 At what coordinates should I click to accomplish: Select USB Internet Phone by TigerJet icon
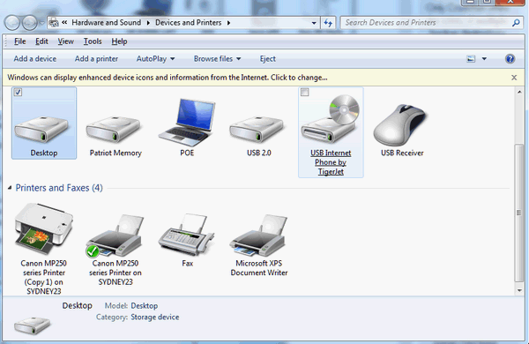331,120
